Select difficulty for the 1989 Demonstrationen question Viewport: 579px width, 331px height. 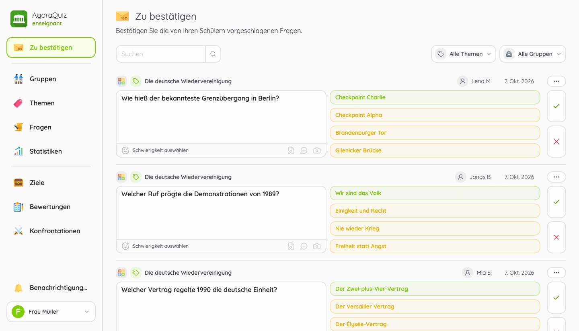point(155,246)
